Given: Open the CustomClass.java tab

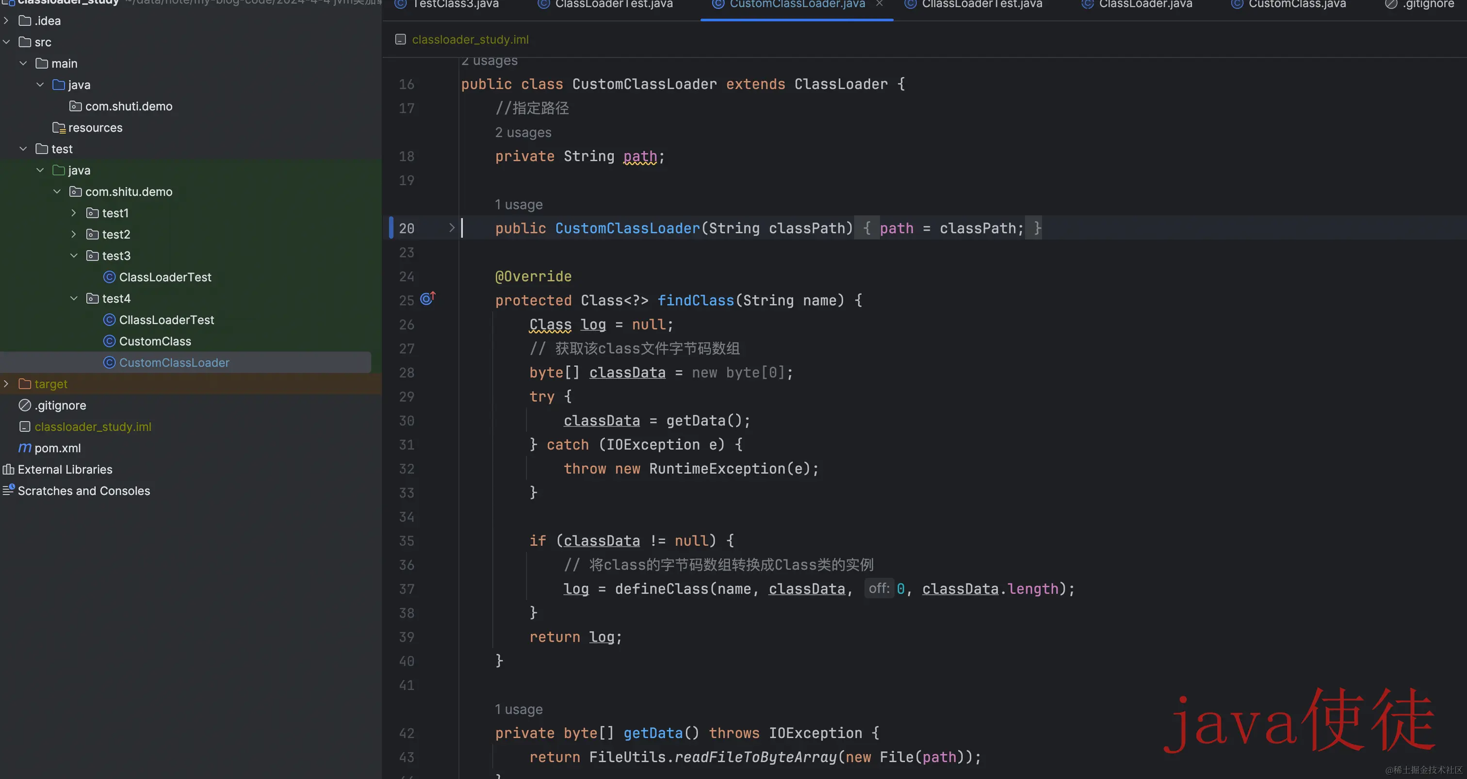Looking at the screenshot, I should pos(1289,4).
